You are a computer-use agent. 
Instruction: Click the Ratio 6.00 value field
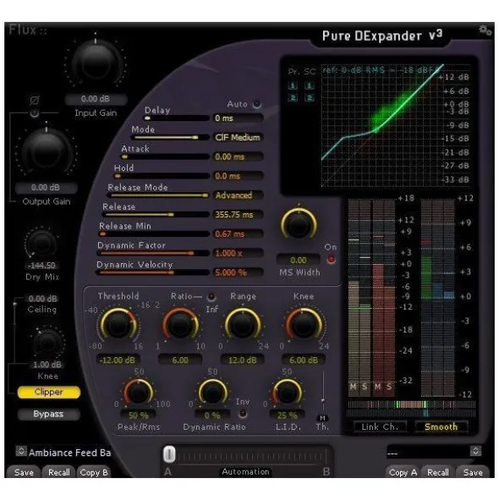click(180, 360)
